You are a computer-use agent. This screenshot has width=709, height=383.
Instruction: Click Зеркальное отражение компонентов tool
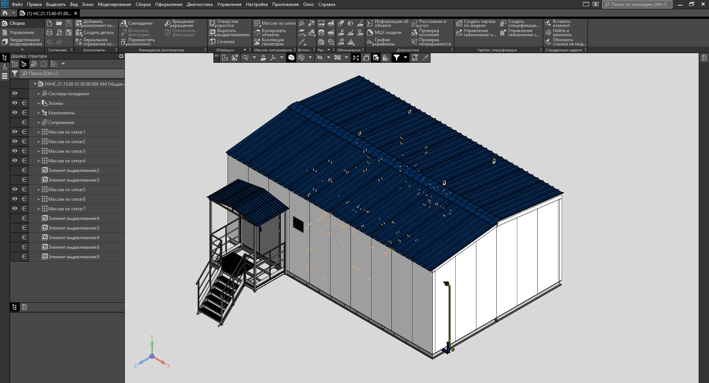tap(95, 42)
